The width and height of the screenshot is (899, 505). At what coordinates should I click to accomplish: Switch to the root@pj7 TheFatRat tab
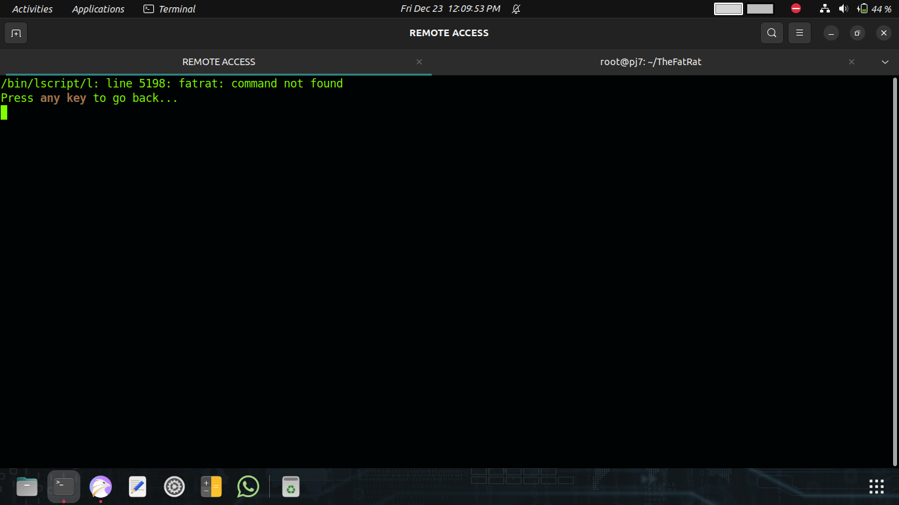pyautogui.click(x=650, y=61)
